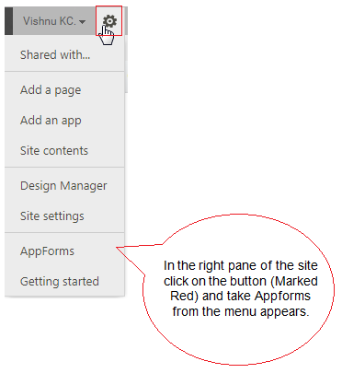
Task: Open the settings gear icon
Action: pyautogui.click(x=109, y=21)
